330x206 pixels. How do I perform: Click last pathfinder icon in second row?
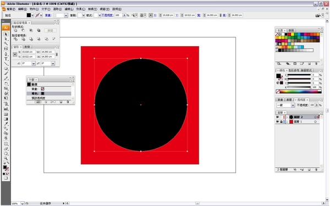(54, 39)
